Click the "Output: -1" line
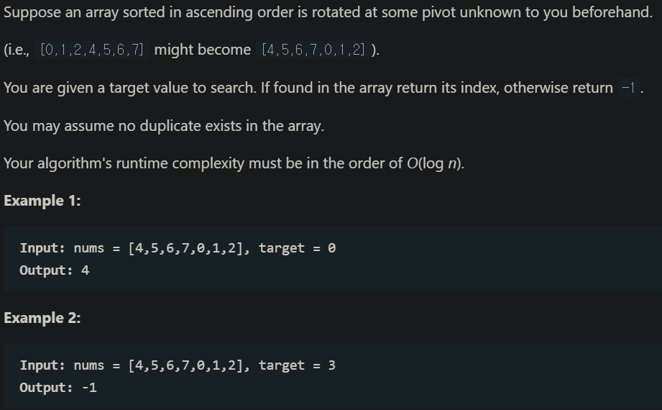662x410 pixels. (58, 388)
